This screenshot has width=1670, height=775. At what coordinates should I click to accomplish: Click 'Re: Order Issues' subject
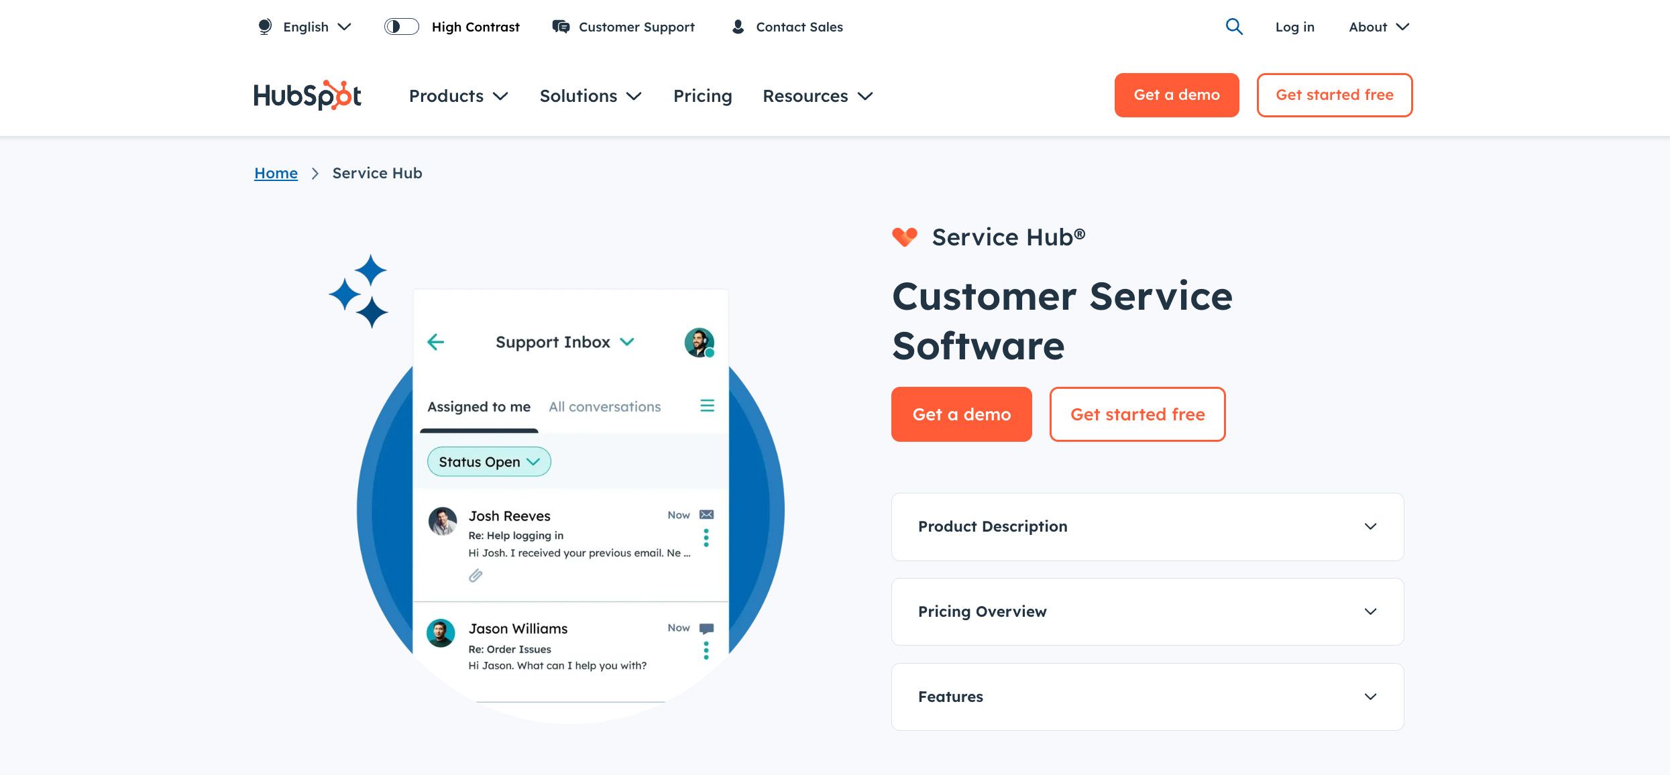coord(510,650)
